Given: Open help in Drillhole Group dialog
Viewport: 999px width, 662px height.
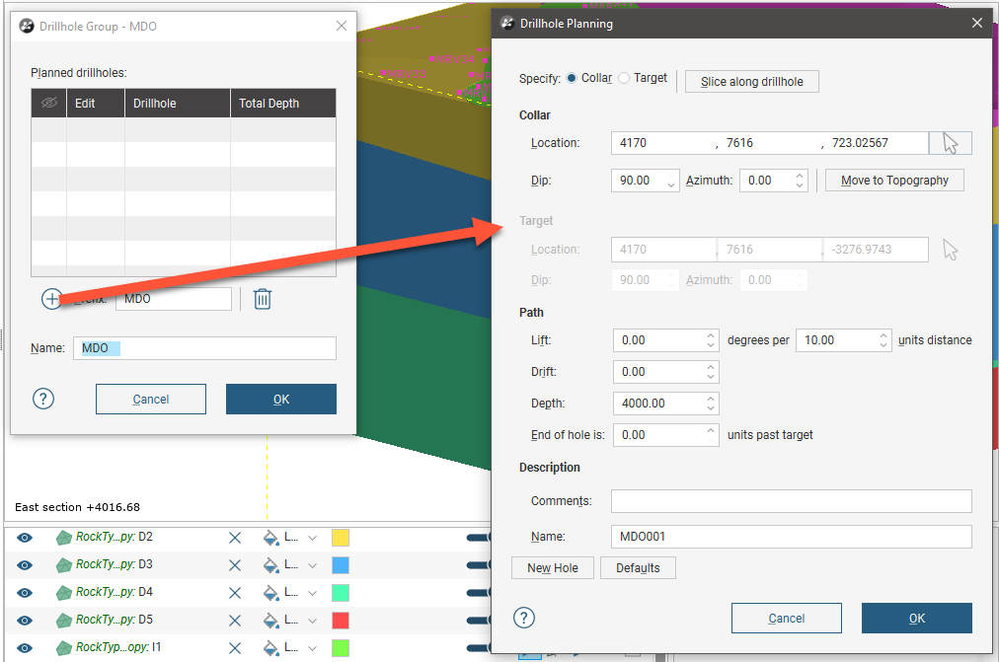Looking at the screenshot, I should tap(43, 399).
